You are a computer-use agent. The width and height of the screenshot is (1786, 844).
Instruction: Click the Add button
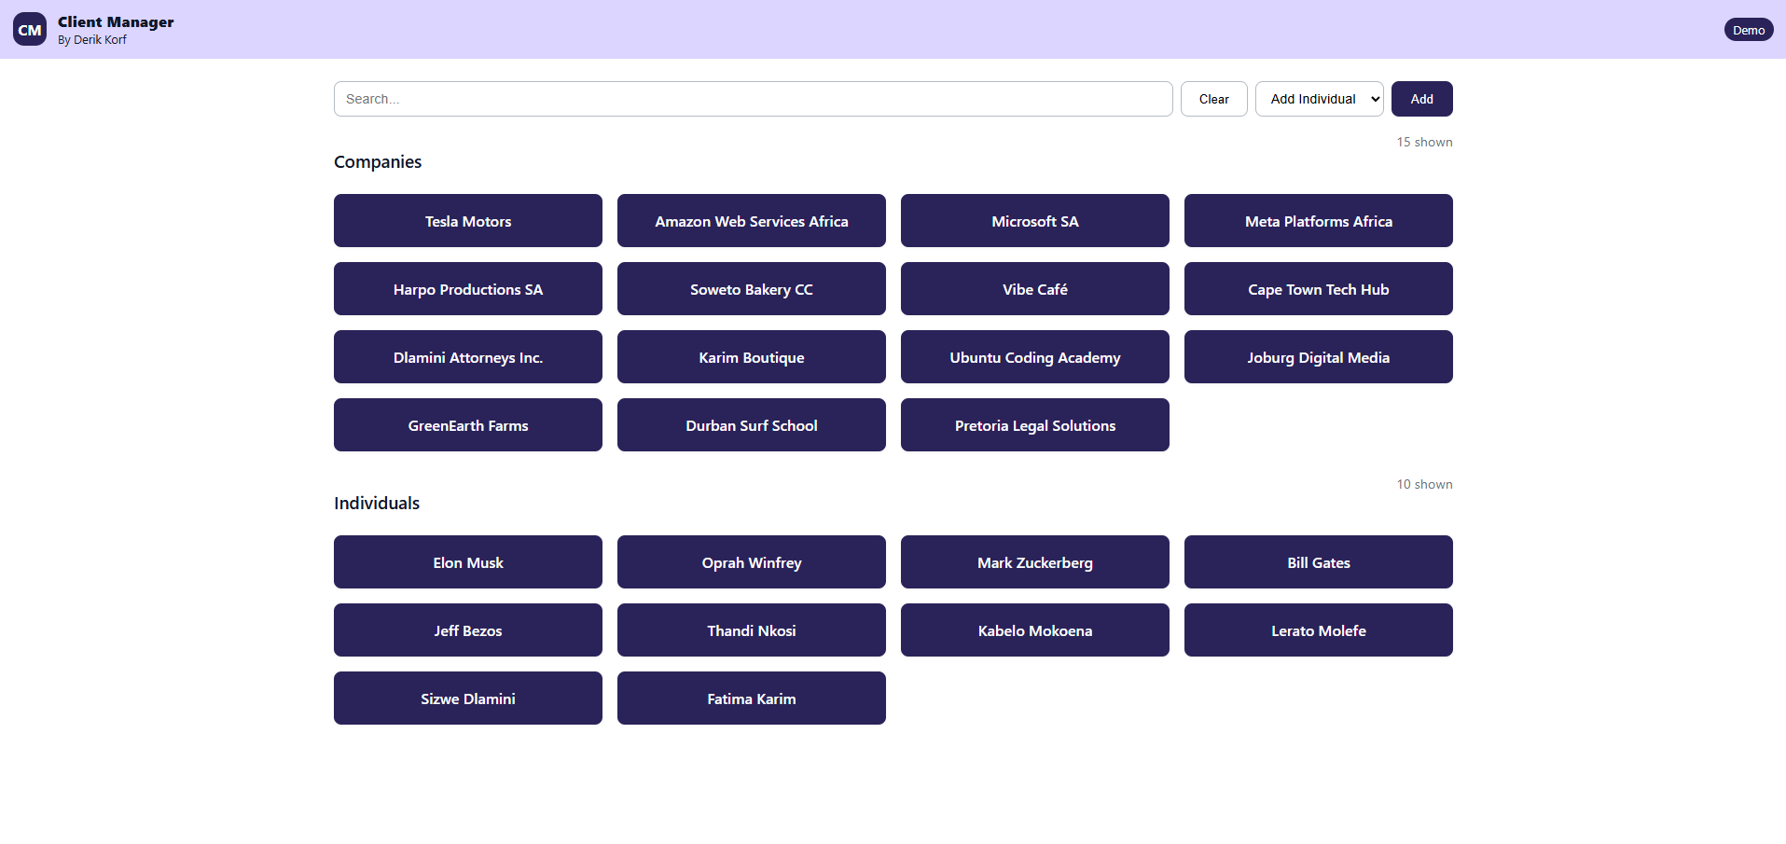coord(1422,99)
